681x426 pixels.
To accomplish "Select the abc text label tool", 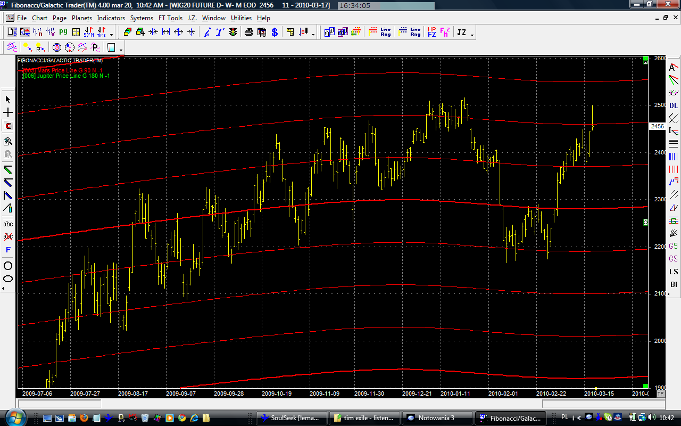I will point(8,224).
